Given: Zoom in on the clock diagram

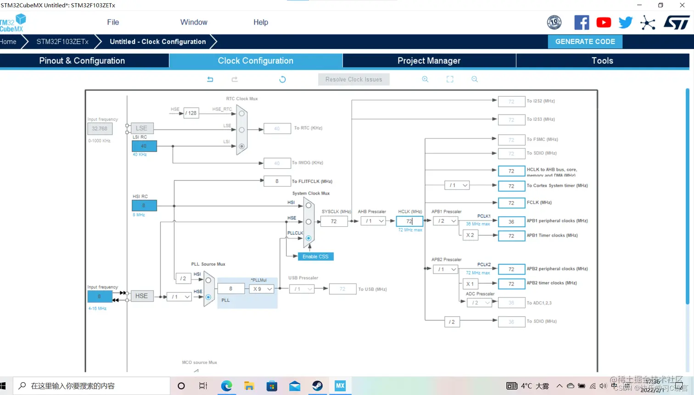Looking at the screenshot, I should [425, 79].
